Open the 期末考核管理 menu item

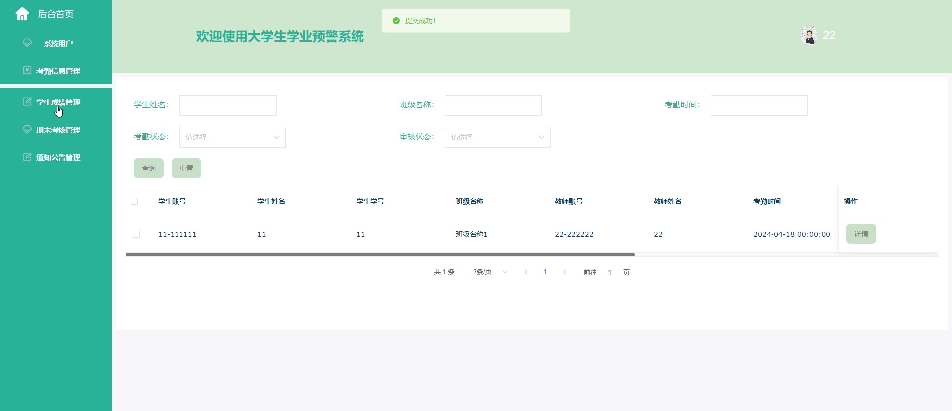[58, 130]
